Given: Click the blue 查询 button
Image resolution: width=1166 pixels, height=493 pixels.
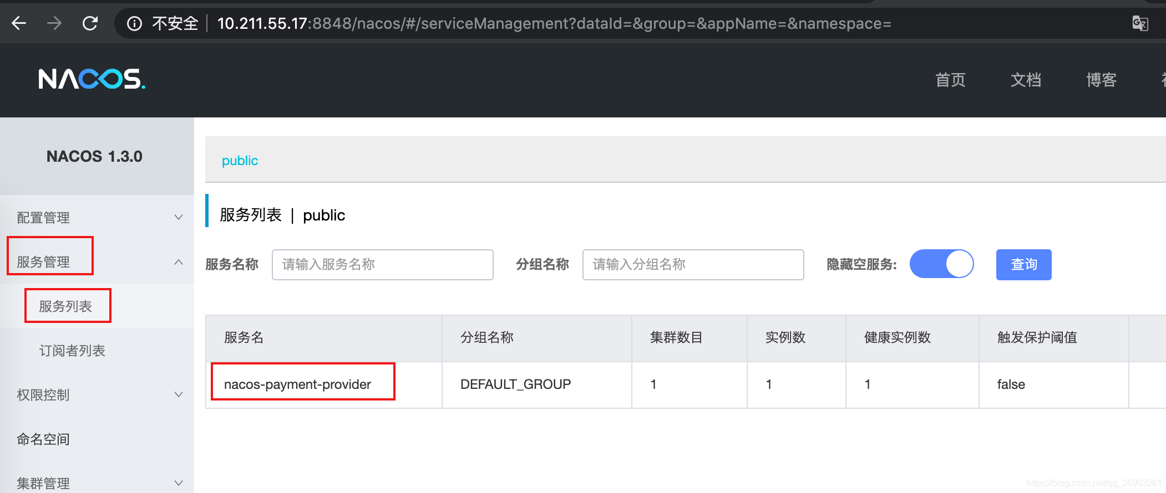Looking at the screenshot, I should 1024,264.
